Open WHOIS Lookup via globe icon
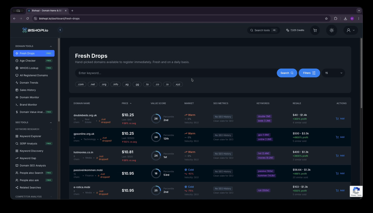Viewport: 373px width, 213px height. pos(17,68)
